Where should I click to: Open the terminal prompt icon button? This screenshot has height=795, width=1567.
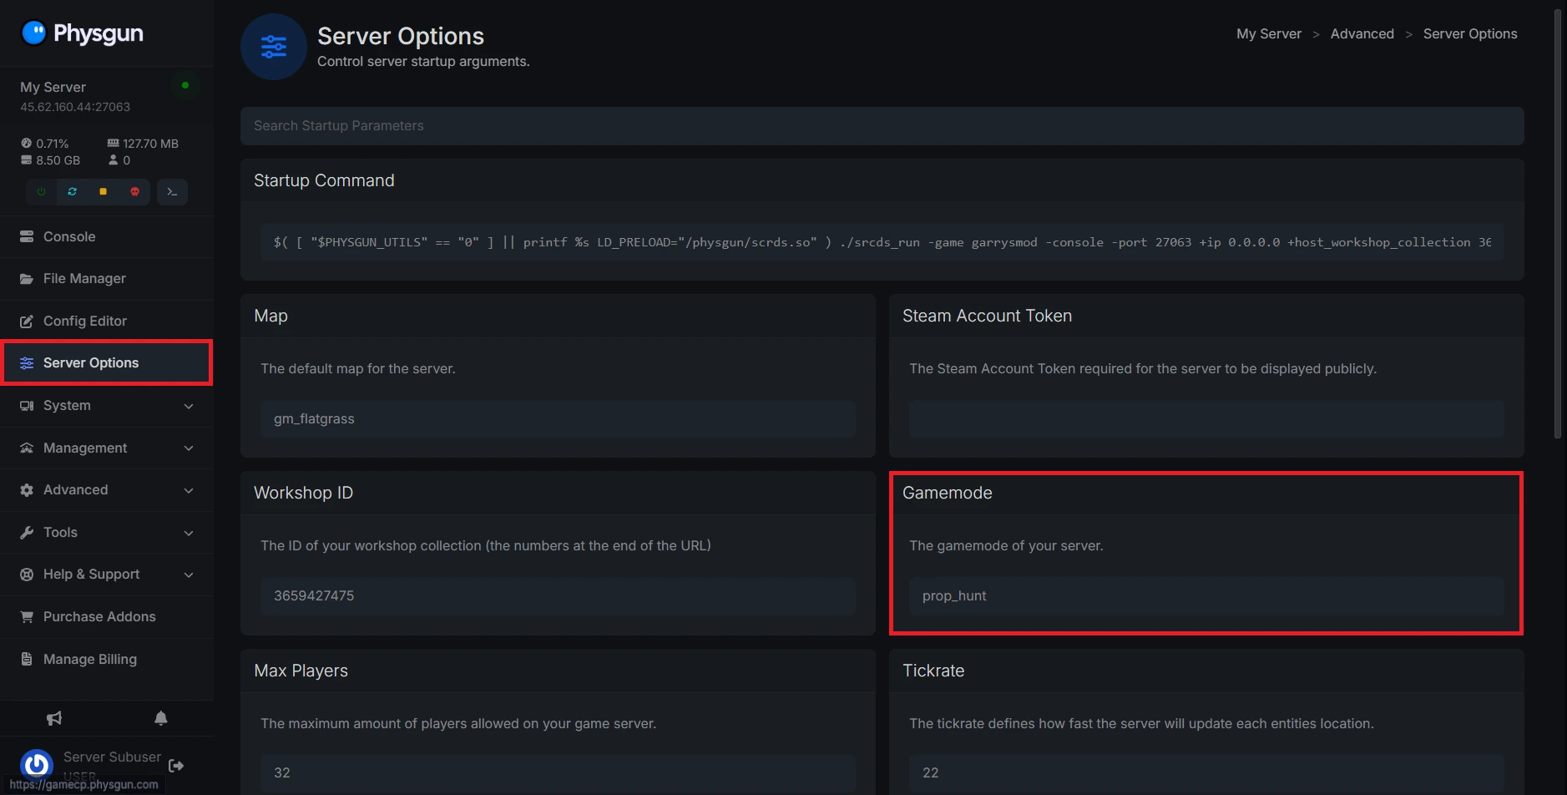pyautogui.click(x=172, y=192)
